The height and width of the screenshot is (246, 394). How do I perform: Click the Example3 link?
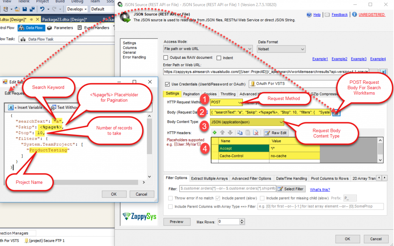pos(358,59)
